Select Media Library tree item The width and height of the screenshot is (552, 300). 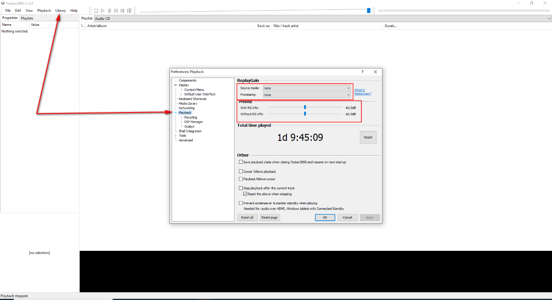coord(188,103)
